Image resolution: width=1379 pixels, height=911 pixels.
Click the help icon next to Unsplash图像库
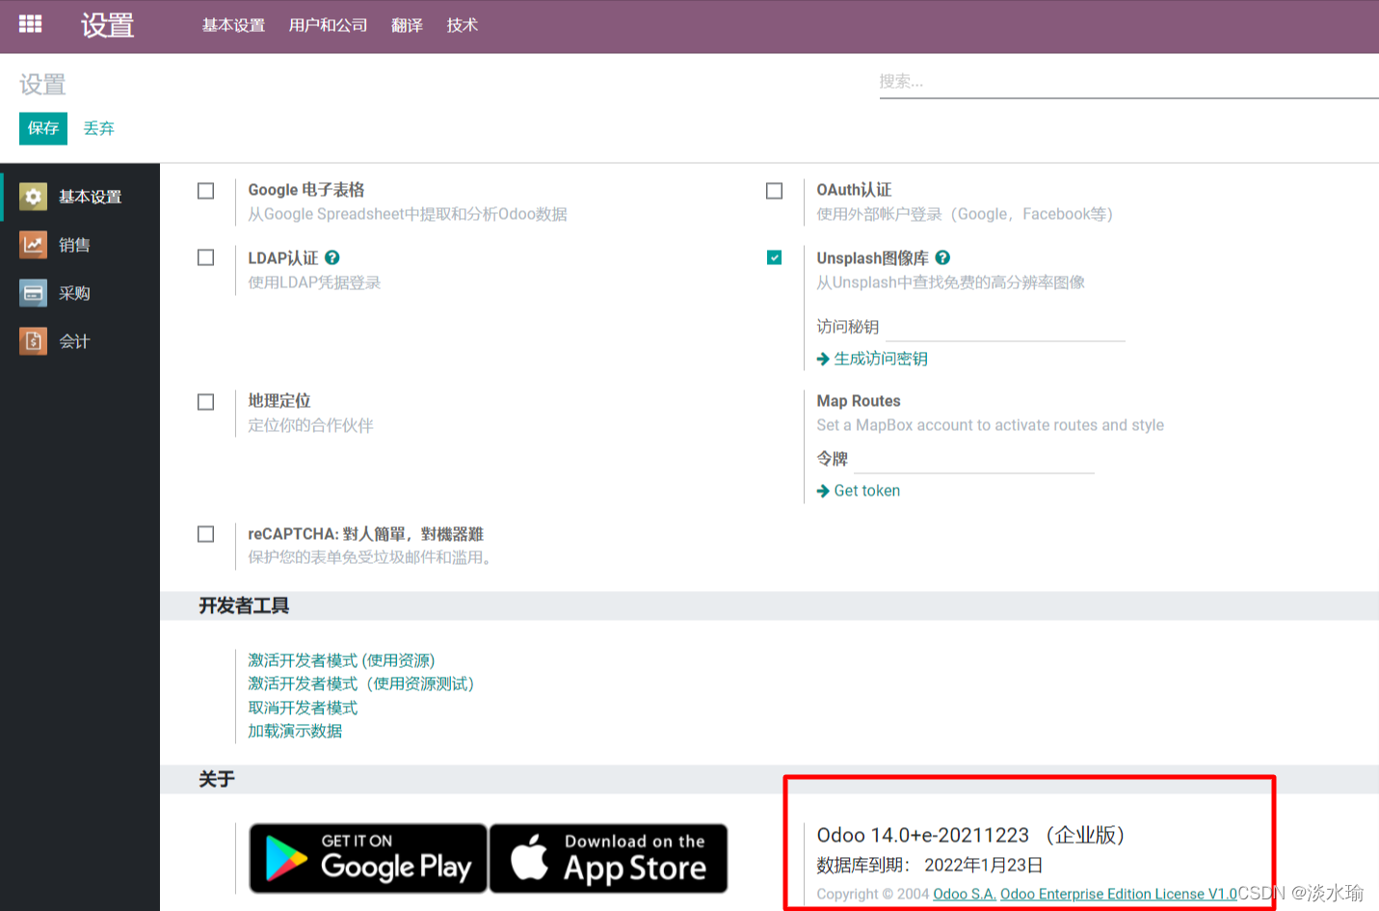click(942, 257)
